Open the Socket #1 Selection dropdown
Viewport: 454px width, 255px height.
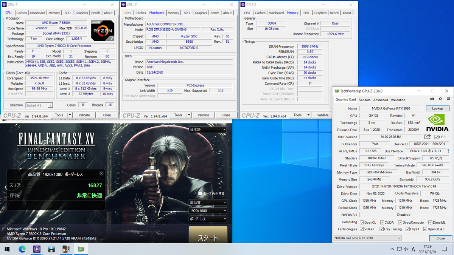click(x=39, y=105)
